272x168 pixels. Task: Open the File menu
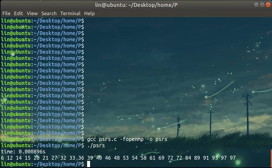(x=6, y=13)
